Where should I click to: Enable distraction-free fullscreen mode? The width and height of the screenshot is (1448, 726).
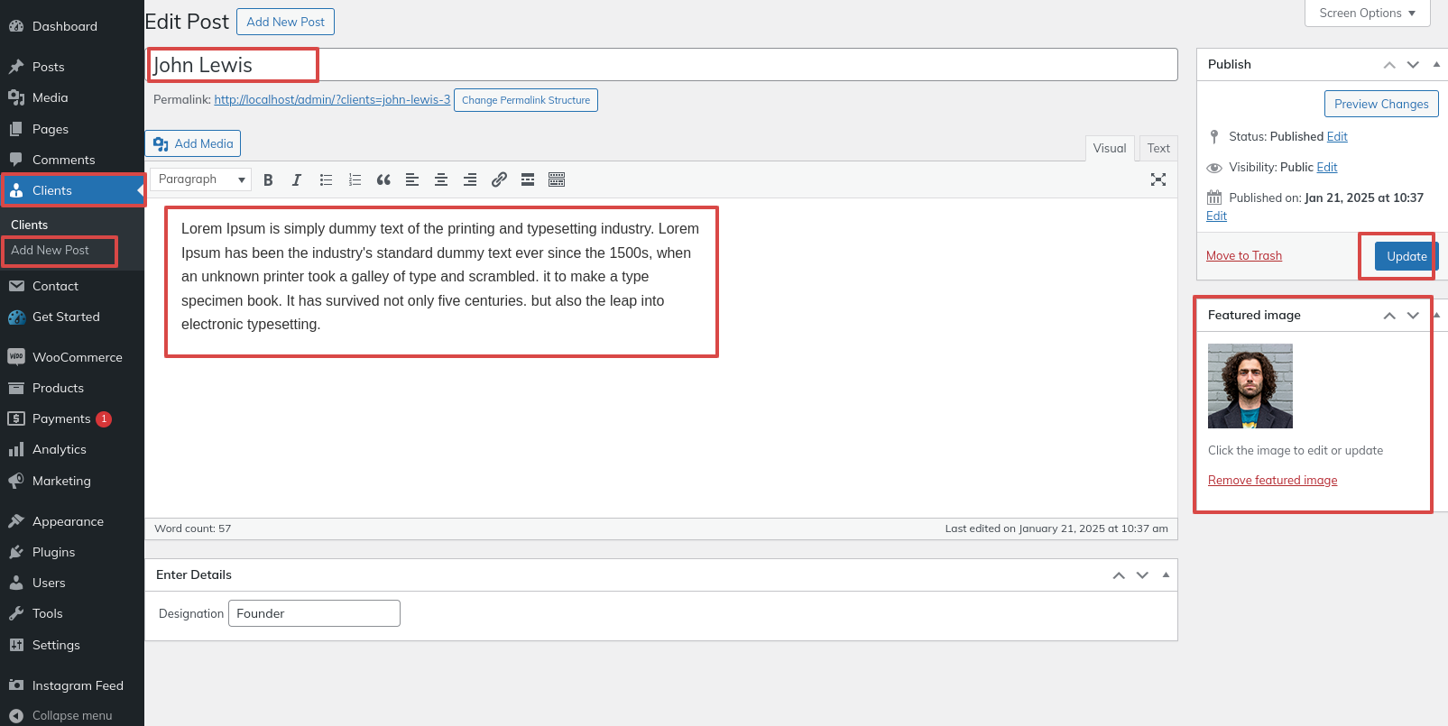coord(1158,179)
